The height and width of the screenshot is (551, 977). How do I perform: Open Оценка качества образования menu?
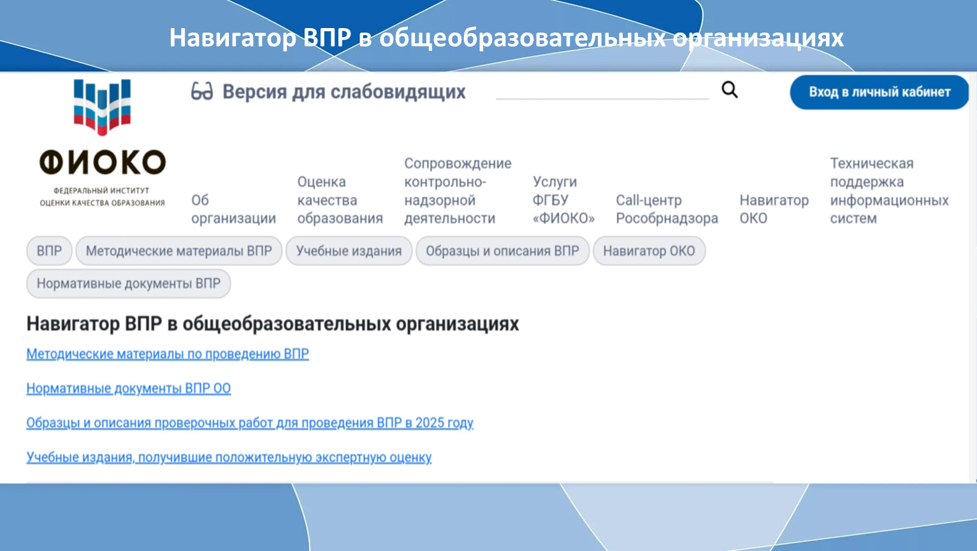[340, 200]
